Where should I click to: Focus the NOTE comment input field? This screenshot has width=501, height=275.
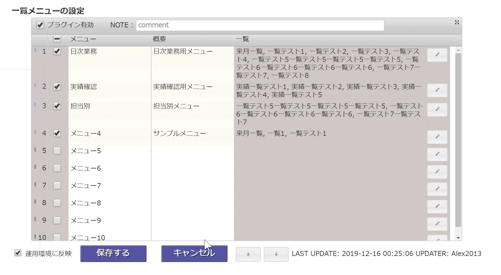point(260,25)
